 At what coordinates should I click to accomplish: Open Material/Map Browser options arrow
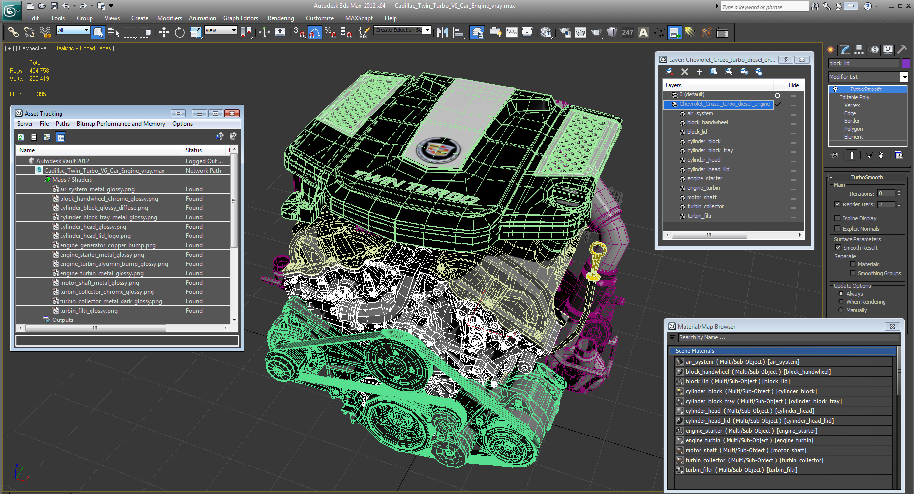672,338
